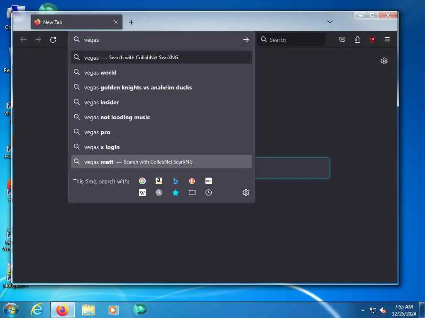This screenshot has height=318, width=425.
Task: Search with the Wikipedia engine icon
Action: 142,193
